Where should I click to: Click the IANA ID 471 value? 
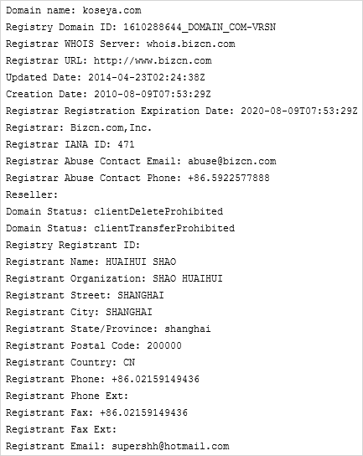126,144
